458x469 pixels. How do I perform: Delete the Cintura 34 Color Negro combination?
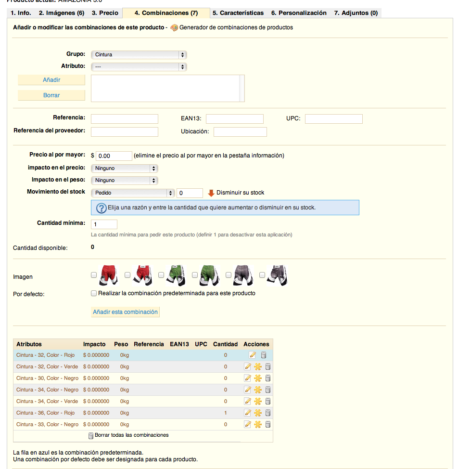[x=268, y=390]
